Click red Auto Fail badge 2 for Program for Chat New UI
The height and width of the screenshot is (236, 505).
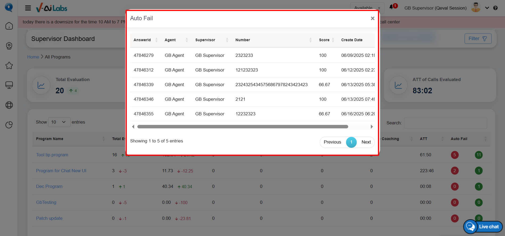pyautogui.click(x=455, y=171)
